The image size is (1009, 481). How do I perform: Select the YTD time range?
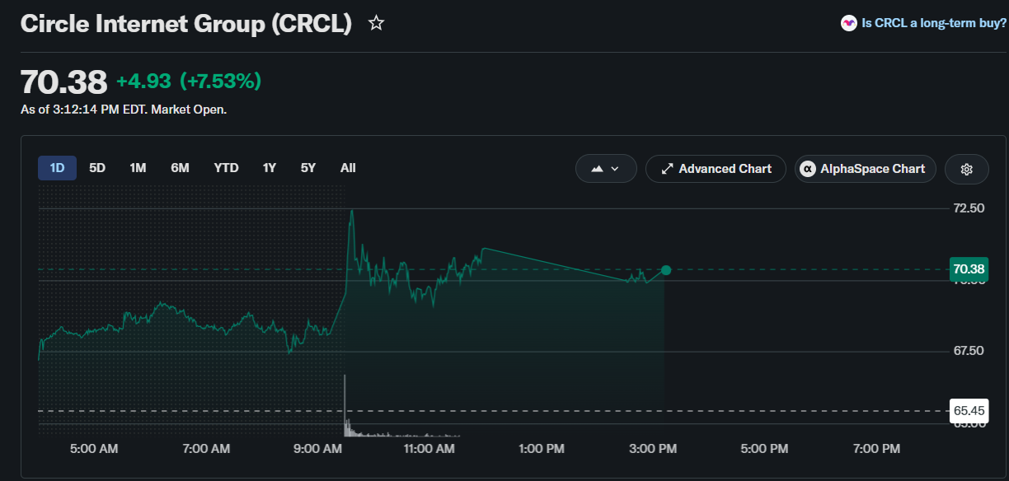[x=226, y=168]
